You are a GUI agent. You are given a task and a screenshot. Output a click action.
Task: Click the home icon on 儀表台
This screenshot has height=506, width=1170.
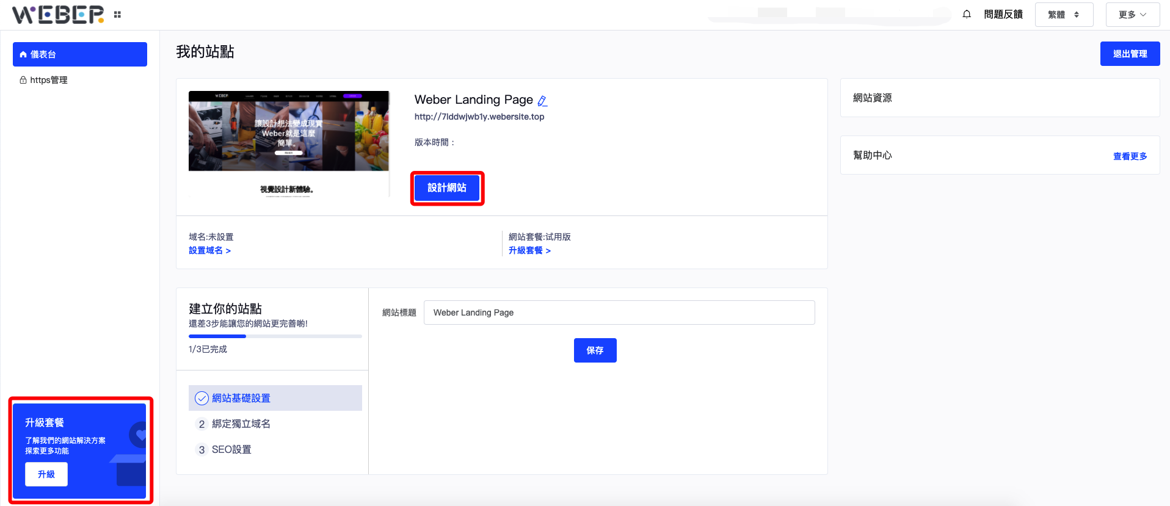click(x=23, y=54)
